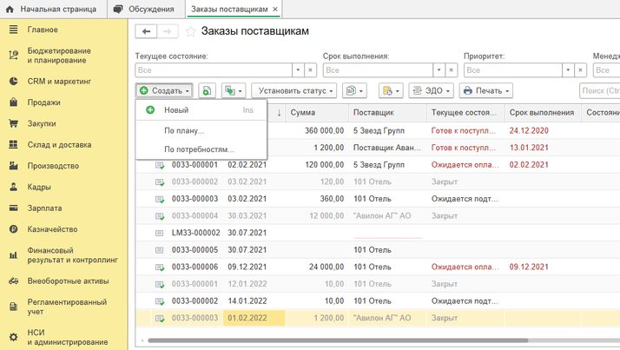Image resolution: width=620 pixels, height=350 pixels.
Task: Expand the Текущее состояние filter dropdown
Action: coord(298,70)
